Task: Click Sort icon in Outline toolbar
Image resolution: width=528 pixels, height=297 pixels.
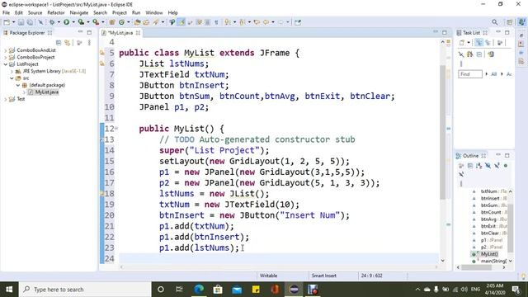Action: point(479,166)
